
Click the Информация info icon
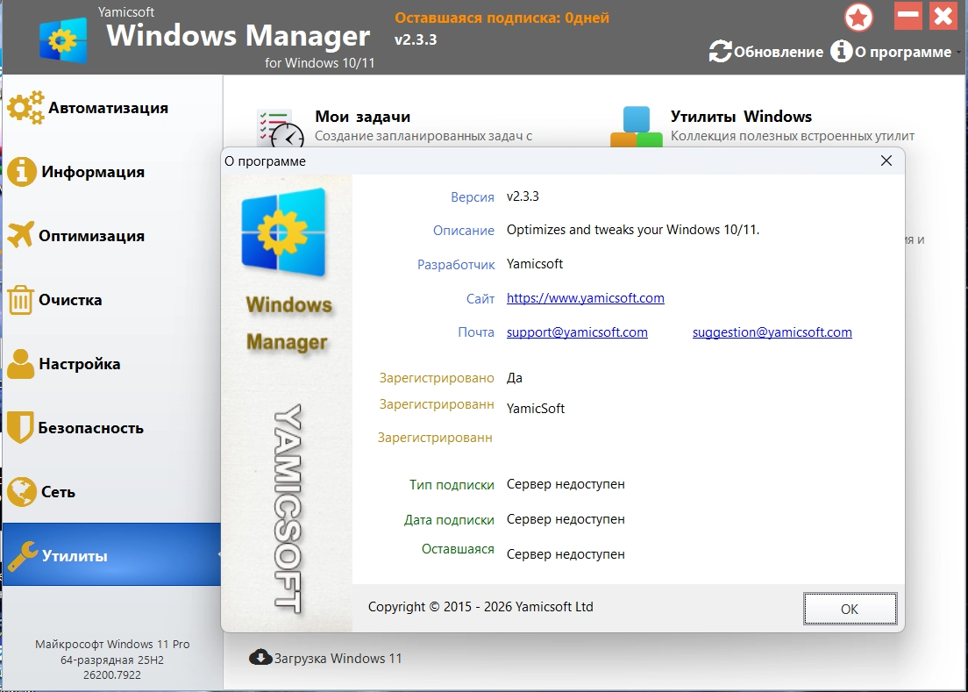tap(22, 172)
